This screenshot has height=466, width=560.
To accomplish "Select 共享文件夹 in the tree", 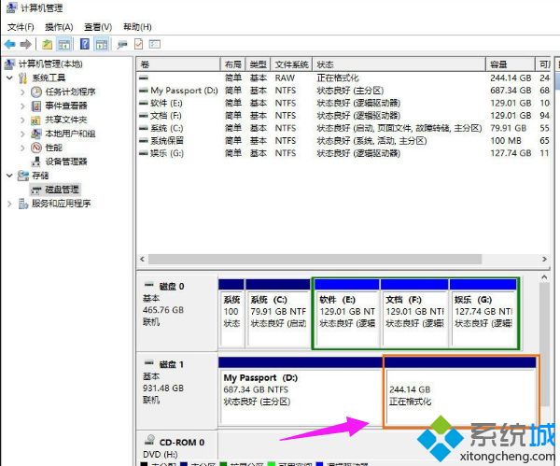I will (x=66, y=120).
